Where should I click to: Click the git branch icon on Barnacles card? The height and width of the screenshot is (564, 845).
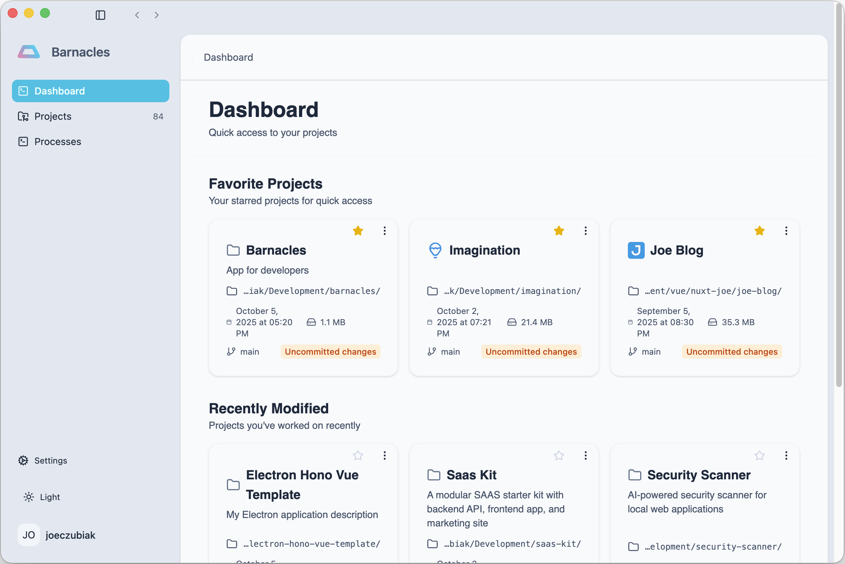click(x=231, y=352)
